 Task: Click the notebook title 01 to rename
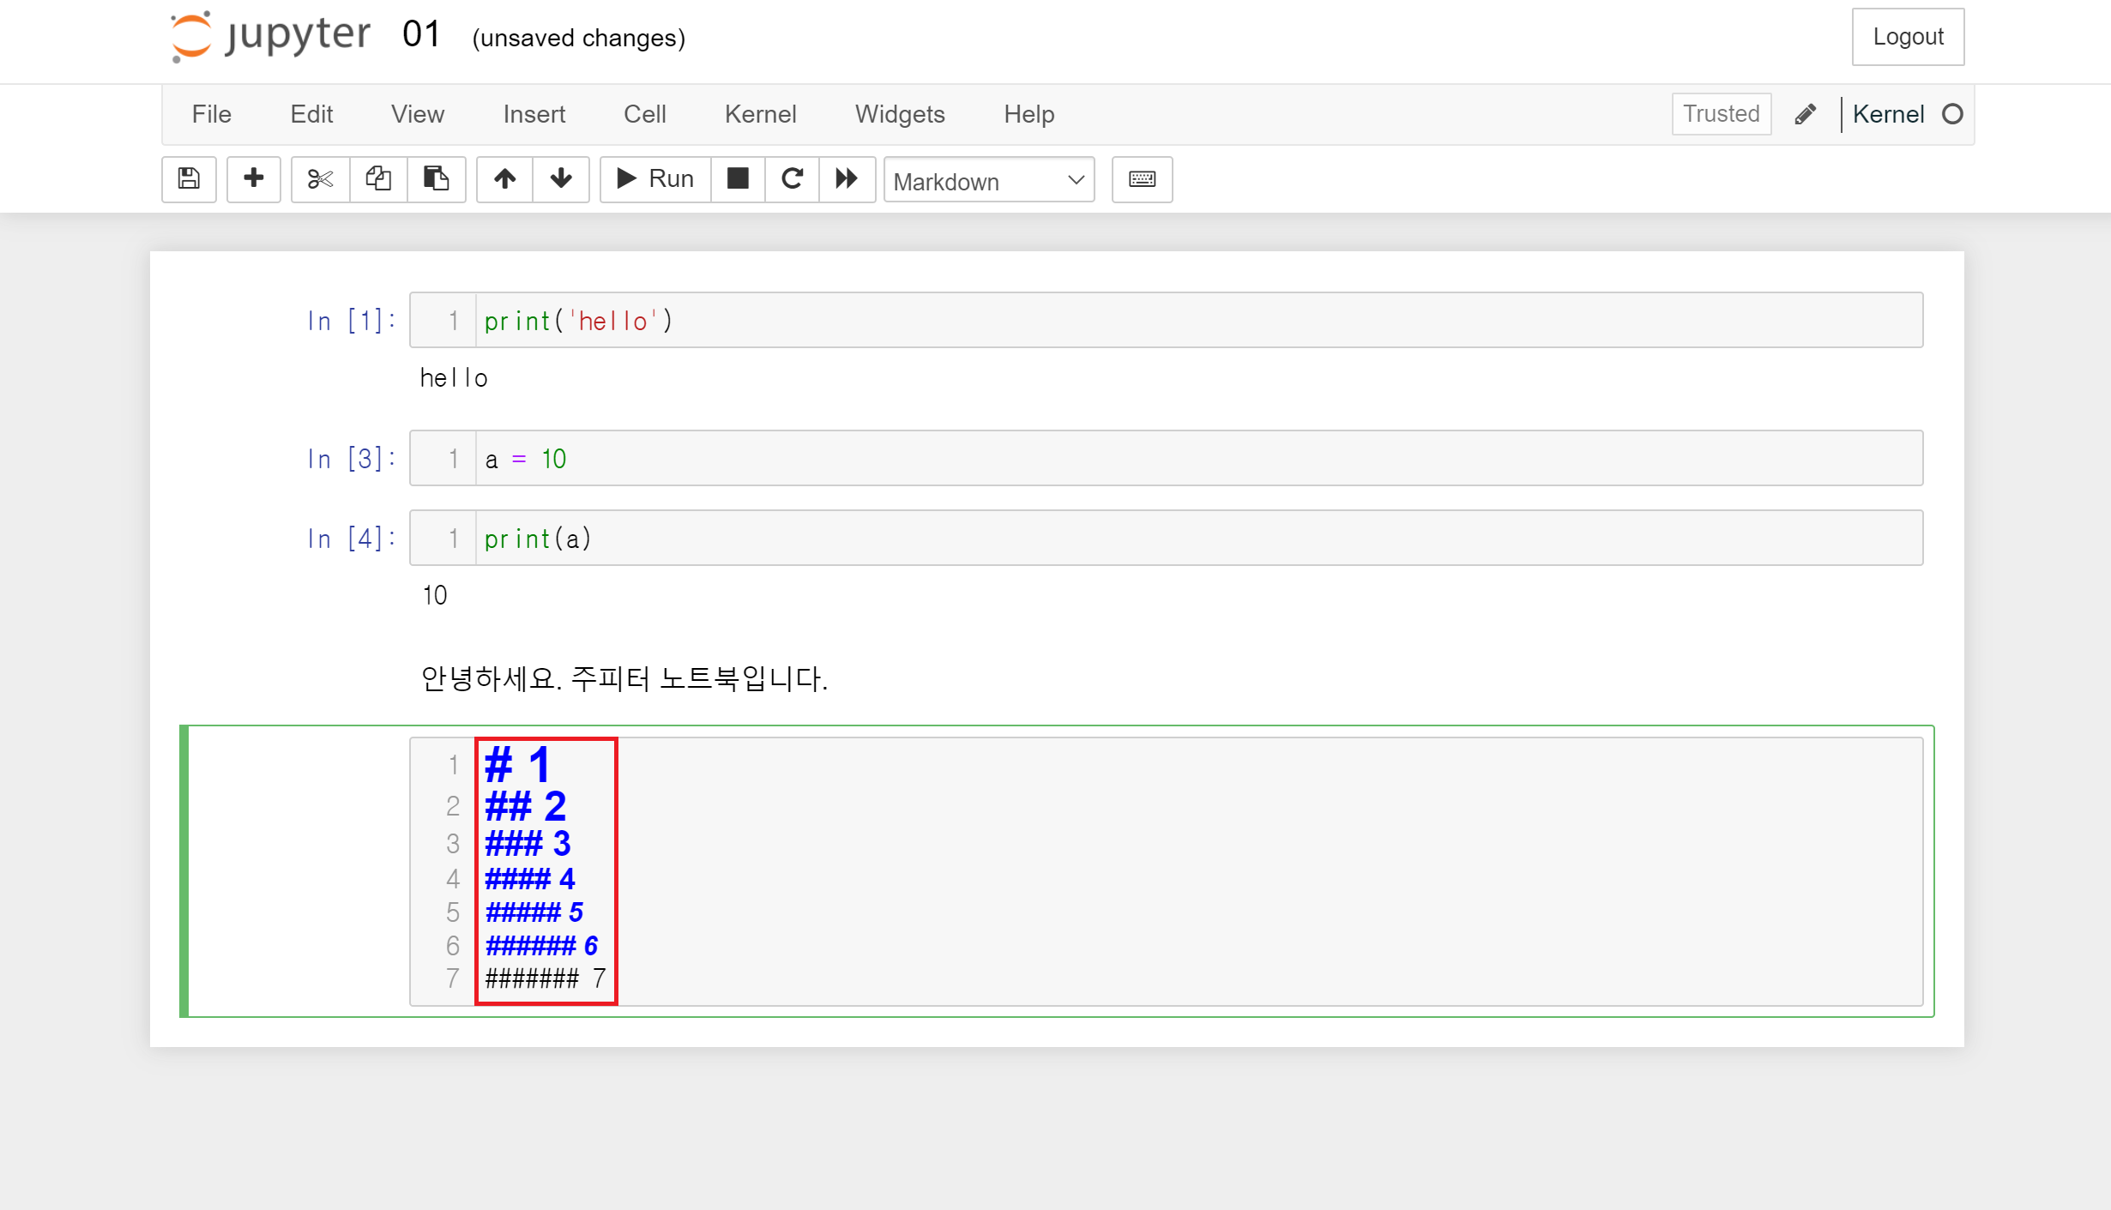(421, 35)
